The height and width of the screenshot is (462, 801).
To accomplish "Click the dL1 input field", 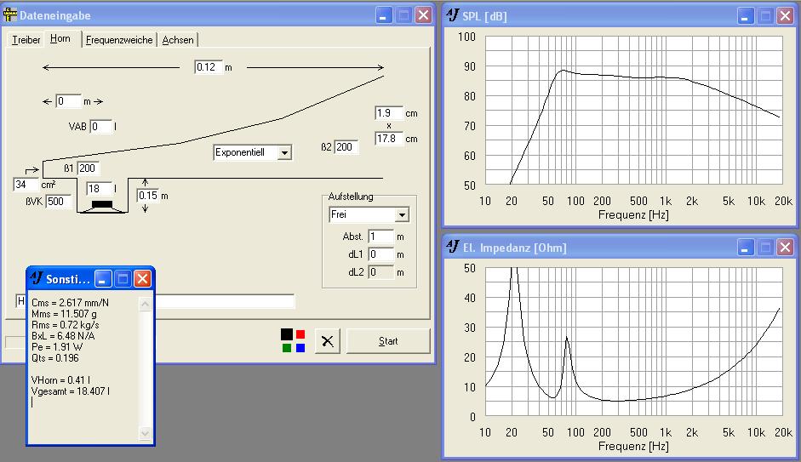I will tap(380, 254).
